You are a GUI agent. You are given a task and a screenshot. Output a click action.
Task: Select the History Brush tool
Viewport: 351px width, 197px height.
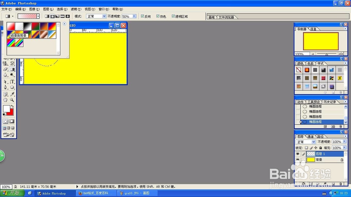12,63
